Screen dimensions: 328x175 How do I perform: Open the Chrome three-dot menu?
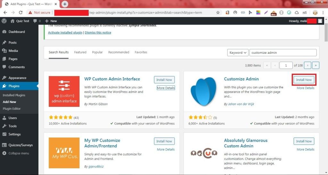click(324, 12)
